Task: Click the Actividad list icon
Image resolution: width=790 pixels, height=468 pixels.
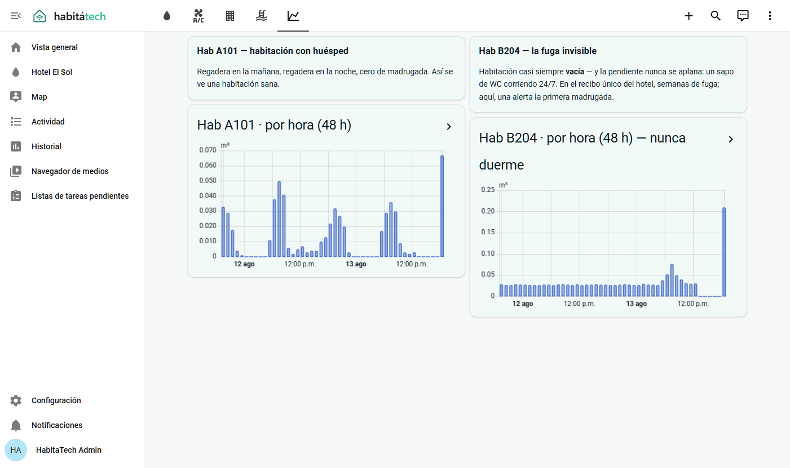Action: 16,122
